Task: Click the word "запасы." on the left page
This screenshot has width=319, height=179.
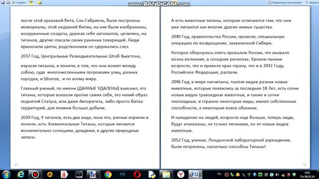Action: click(28, 137)
